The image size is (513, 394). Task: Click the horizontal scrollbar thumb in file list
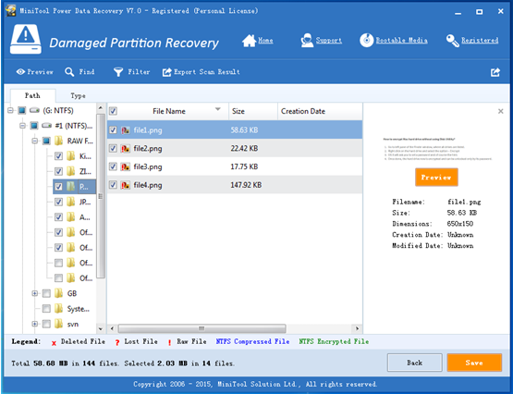click(x=202, y=328)
